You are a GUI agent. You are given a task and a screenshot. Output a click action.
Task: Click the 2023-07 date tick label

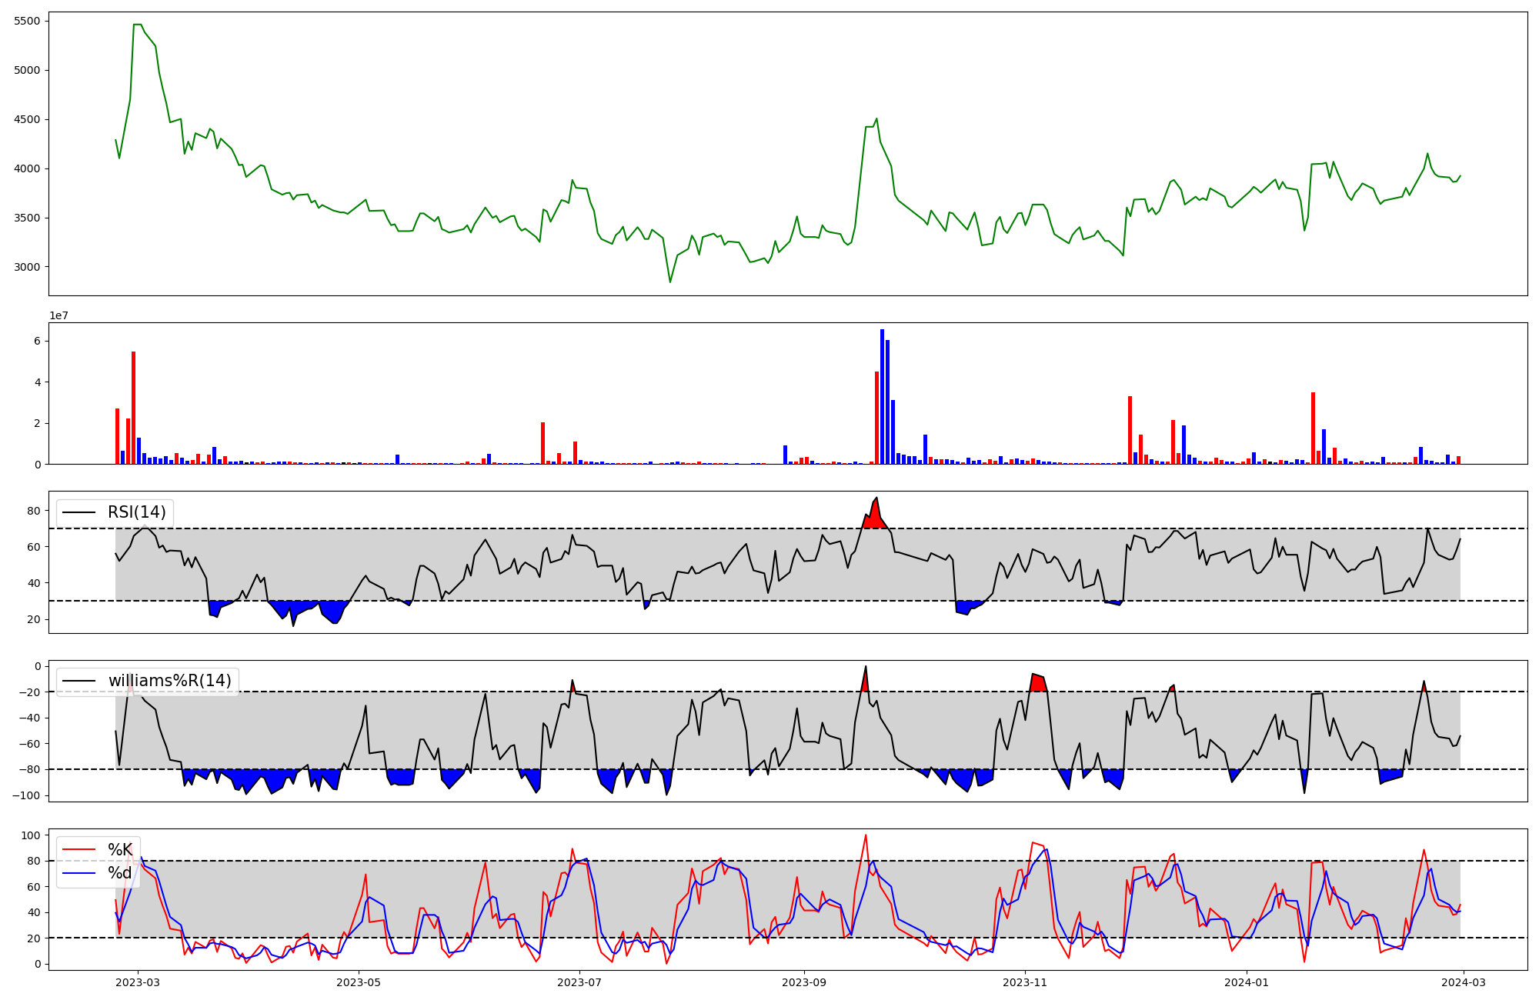tap(579, 982)
